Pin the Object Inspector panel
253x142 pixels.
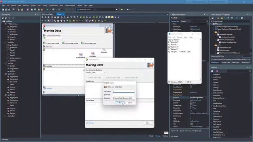click(204, 15)
